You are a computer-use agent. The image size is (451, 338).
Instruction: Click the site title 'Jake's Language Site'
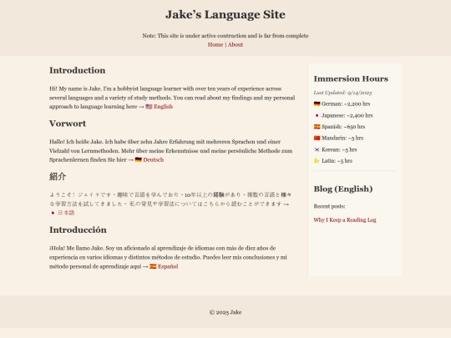coord(225,15)
